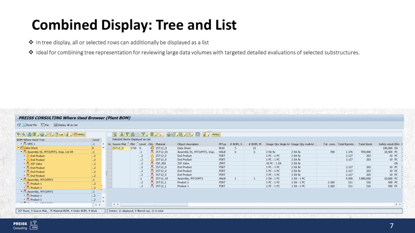
Task: Click Expand All icon in tree toolbar
Action: tap(19, 134)
